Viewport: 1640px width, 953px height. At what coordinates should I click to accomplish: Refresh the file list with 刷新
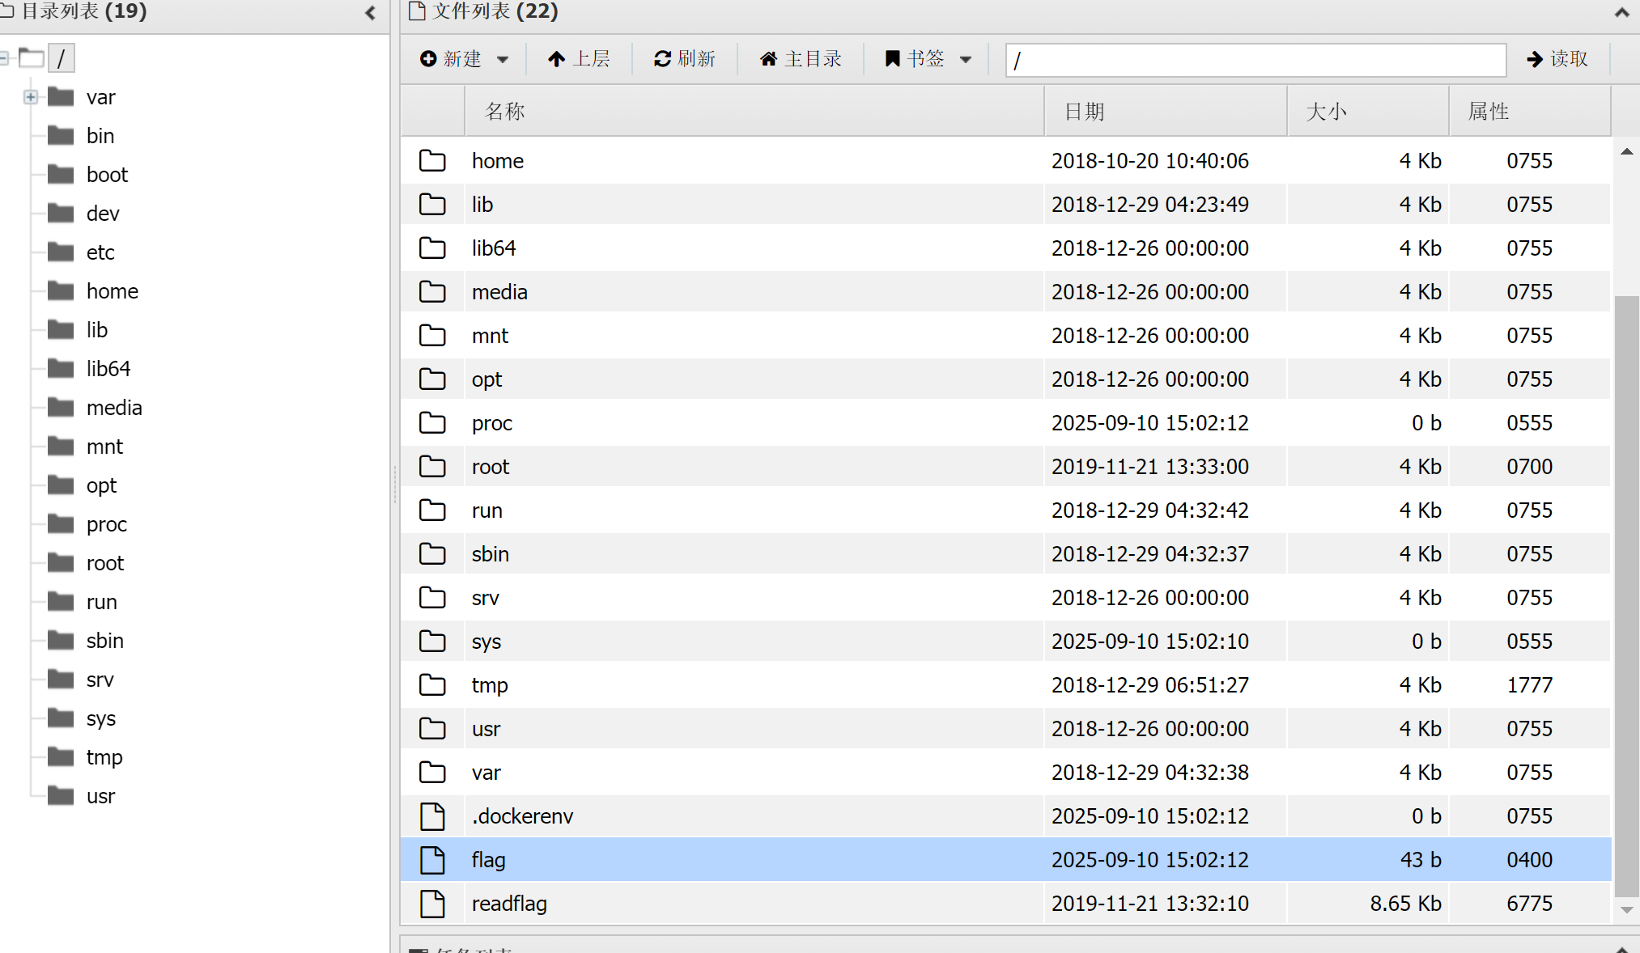pyautogui.click(x=685, y=59)
